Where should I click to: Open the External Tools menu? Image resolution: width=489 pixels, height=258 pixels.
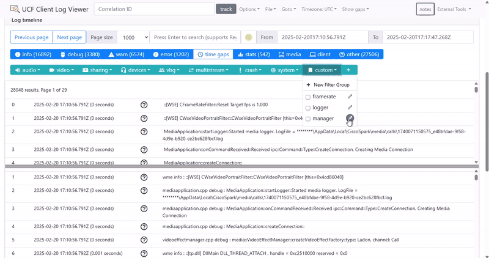(454, 9)
